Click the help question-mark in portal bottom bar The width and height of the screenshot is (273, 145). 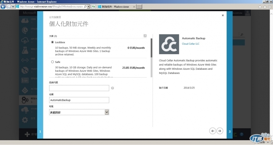242,134
